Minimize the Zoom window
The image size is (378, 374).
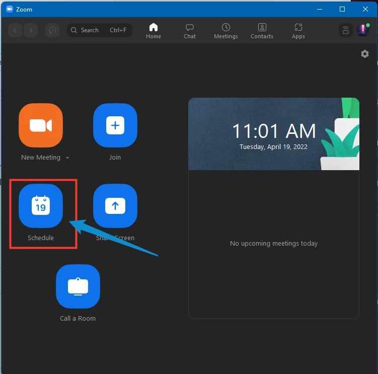(x=320, y=9)
